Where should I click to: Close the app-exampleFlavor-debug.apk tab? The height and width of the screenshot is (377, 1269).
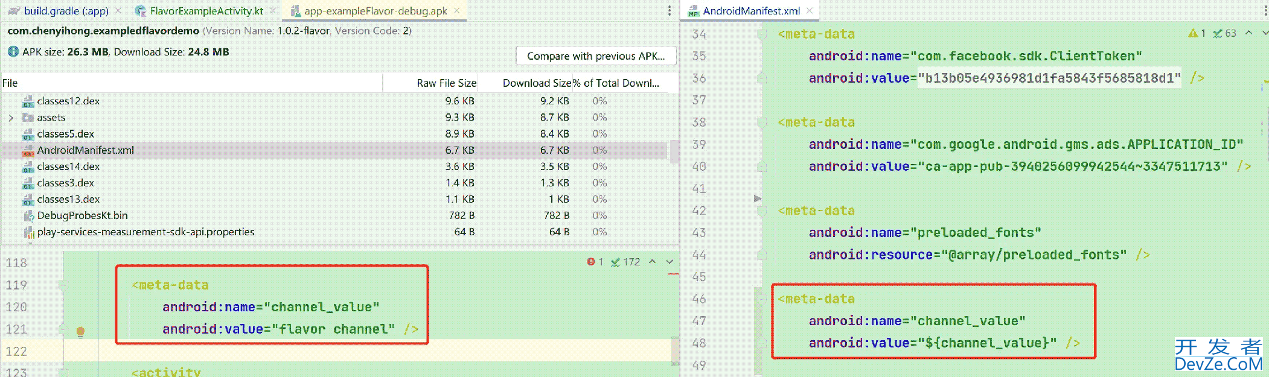[x=457, y=11]
